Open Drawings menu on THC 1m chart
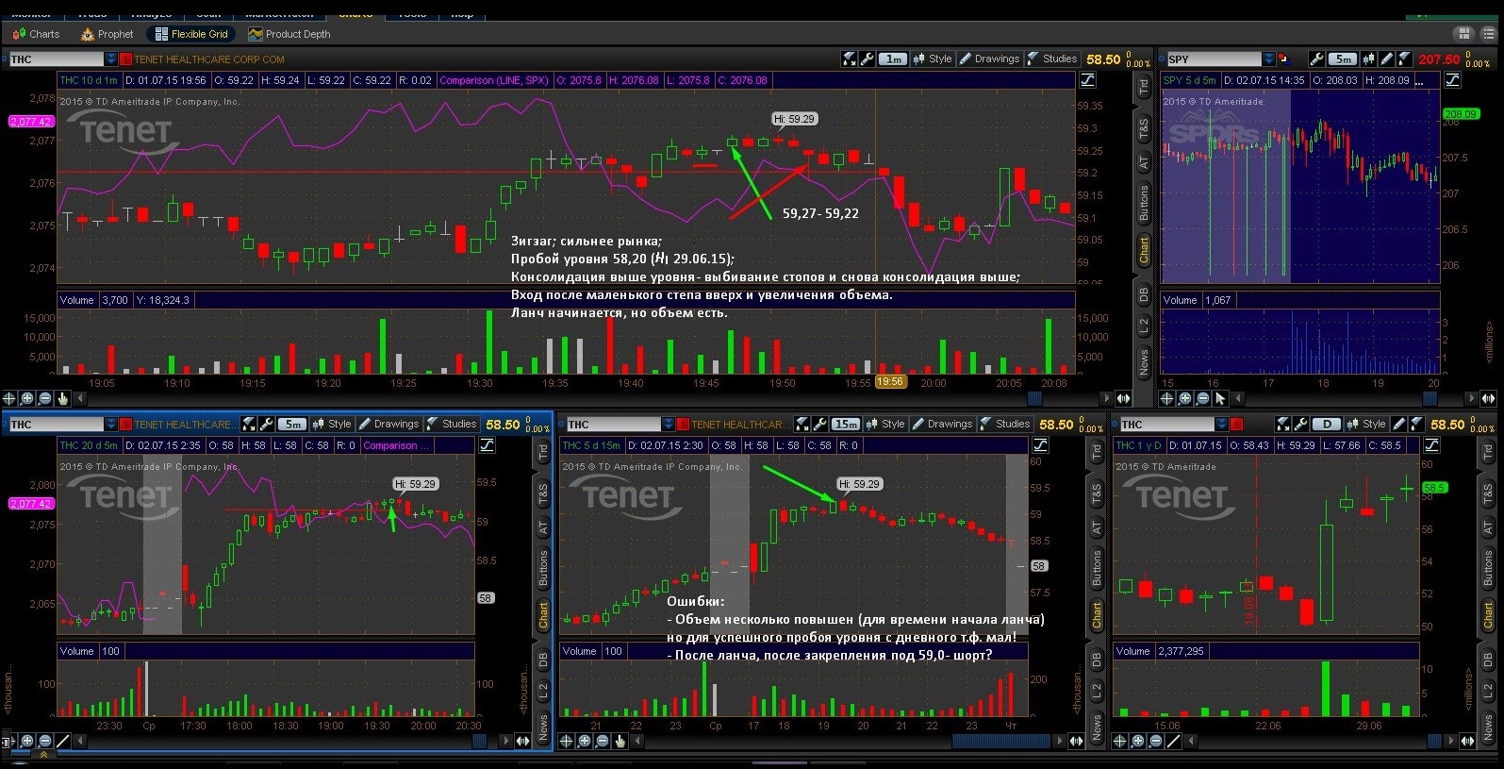The height and width of the screenshot is (769, 1504). coord(989,59)
